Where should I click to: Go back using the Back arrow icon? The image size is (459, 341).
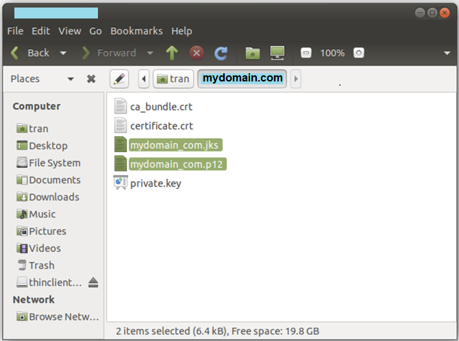point(14,53)
